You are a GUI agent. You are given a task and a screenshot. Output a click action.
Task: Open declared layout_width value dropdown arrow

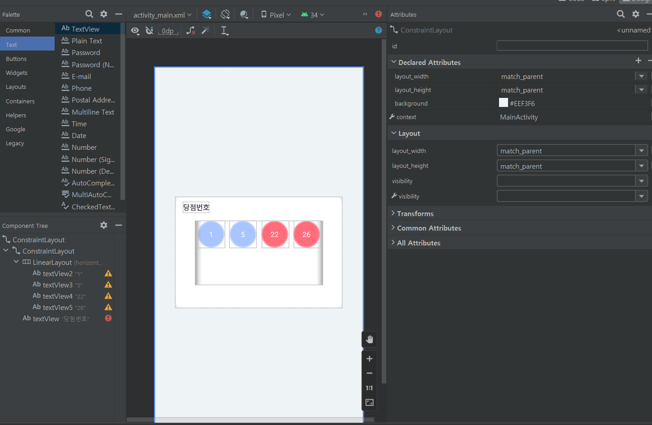click(641, 76)
